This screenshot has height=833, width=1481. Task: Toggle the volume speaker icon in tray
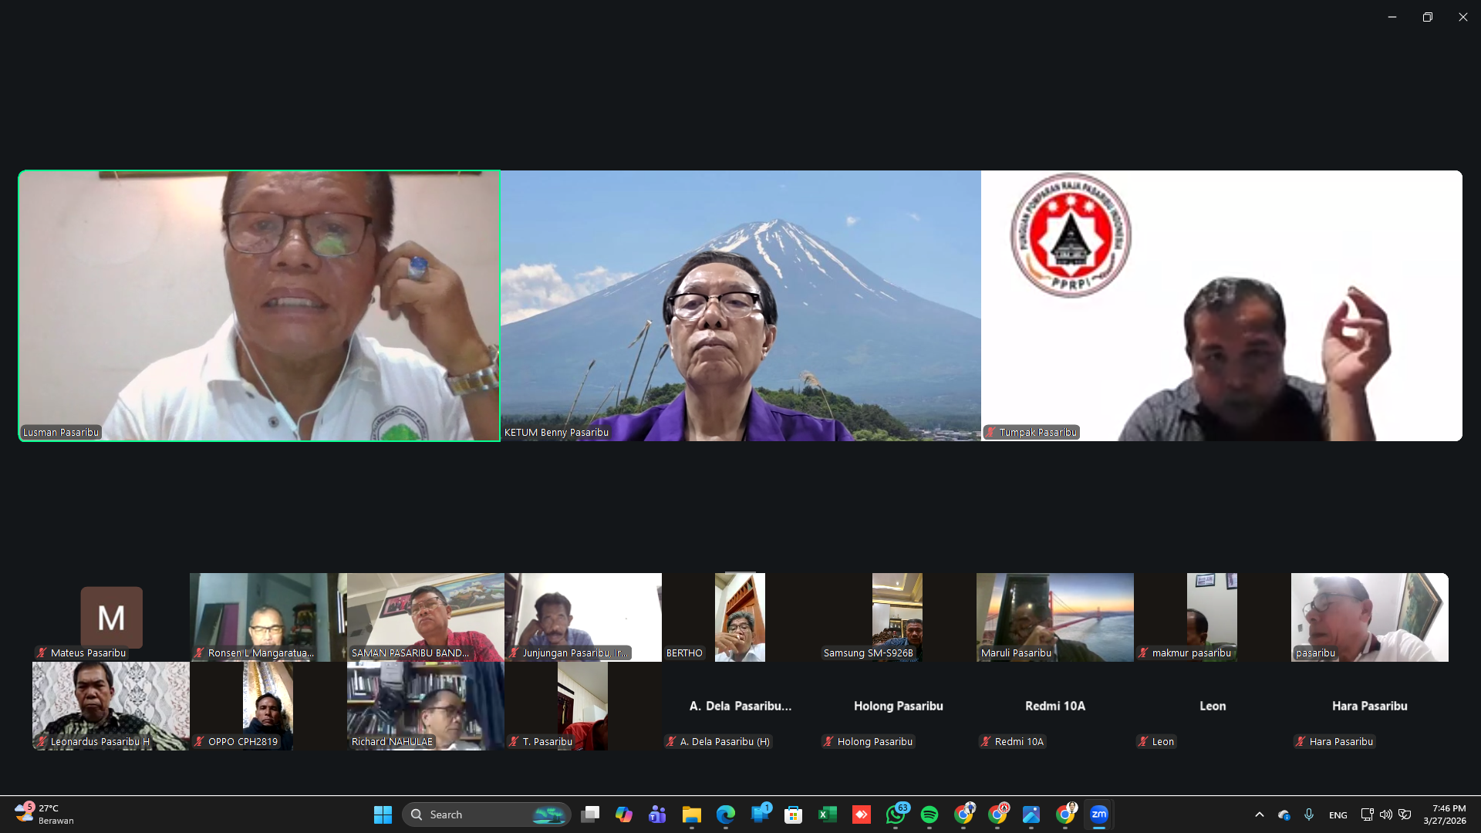pyautogui.click(x=1386, y=814)
